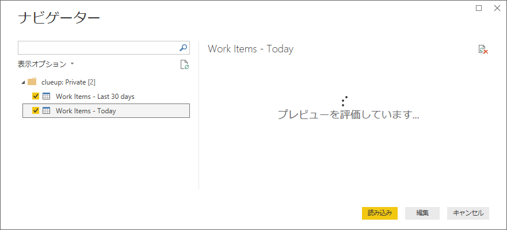Click the clueup folder icon

pos(32,82)
